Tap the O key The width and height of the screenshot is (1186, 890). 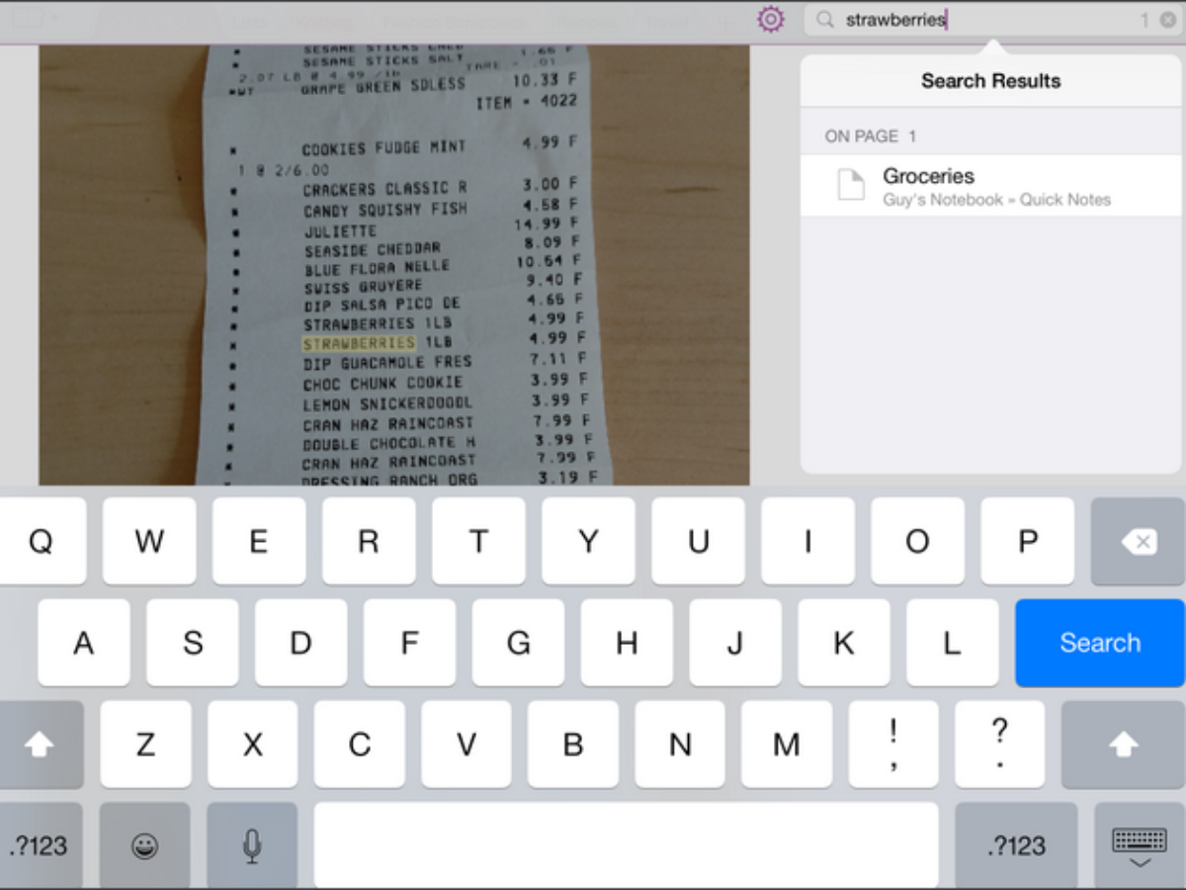coord(917,541)
